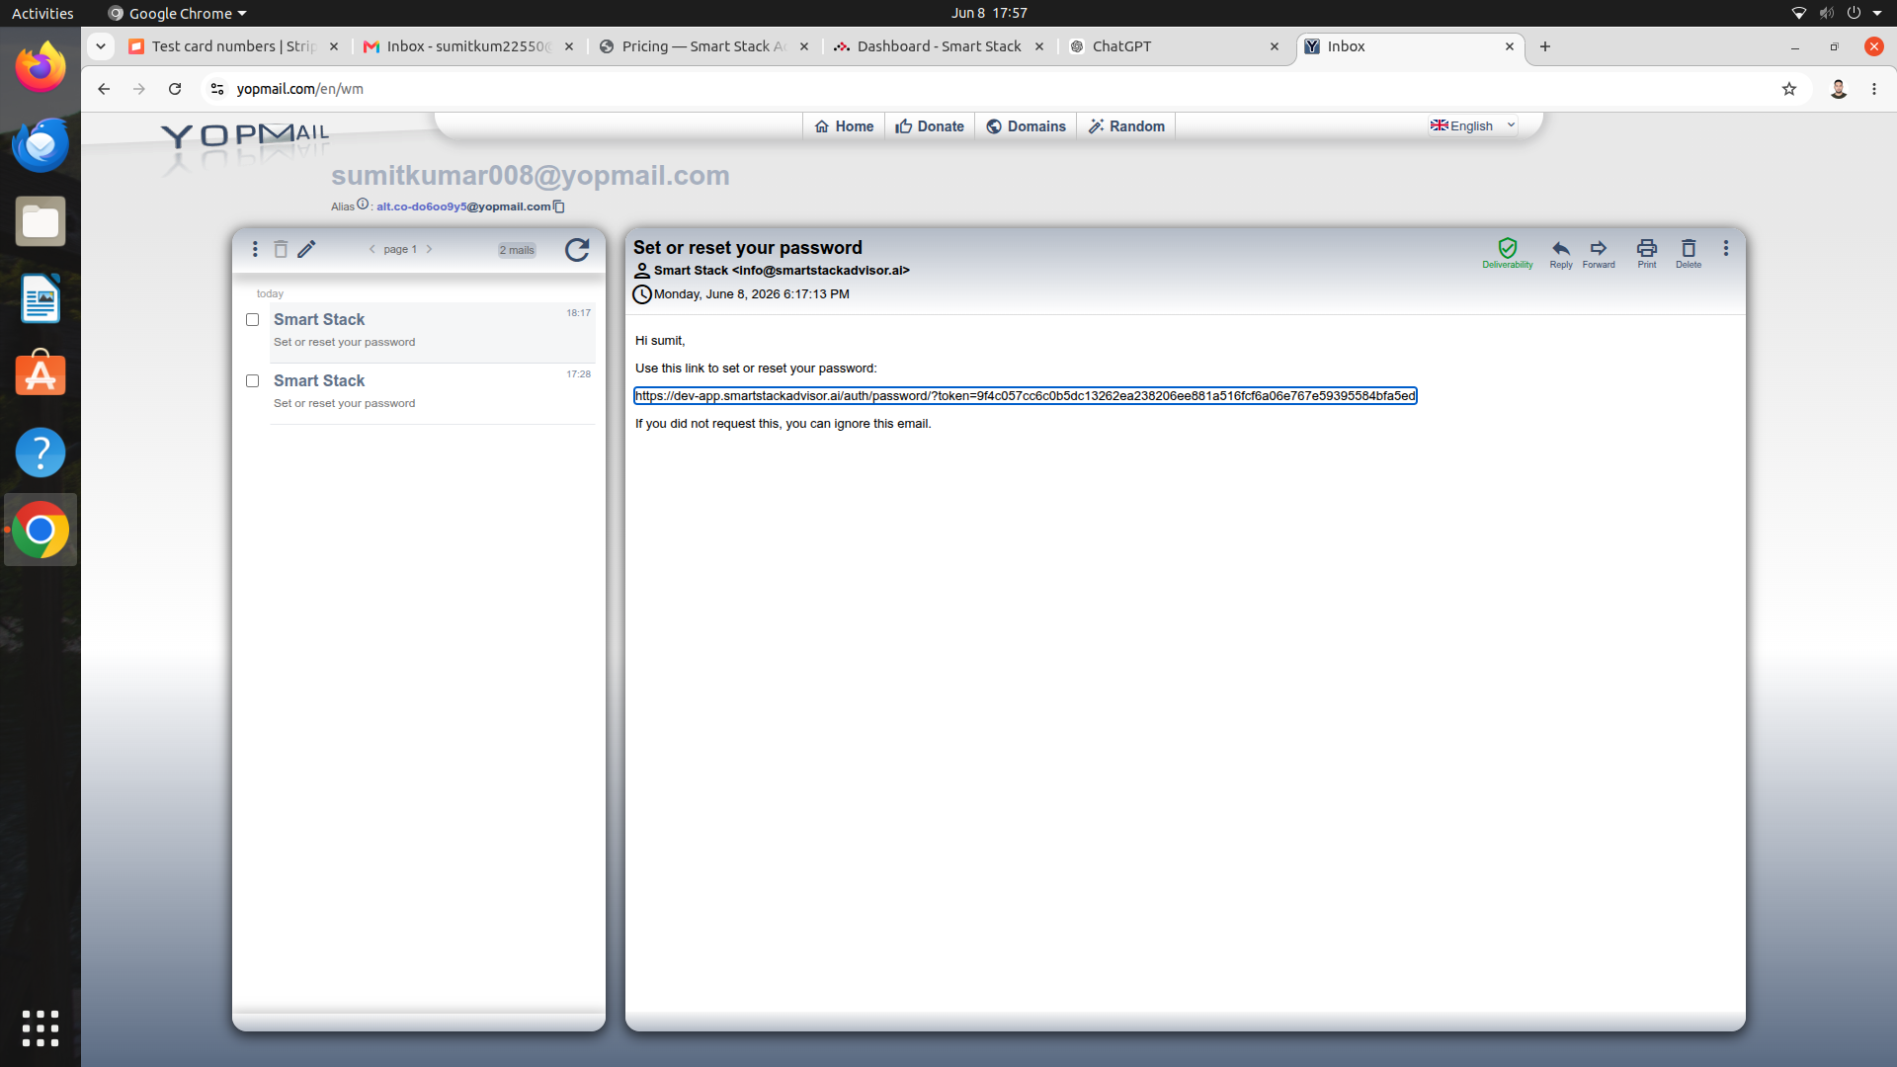
Task: Switch to Pricing — Smart Stack tab
Action: pos(702,46)
